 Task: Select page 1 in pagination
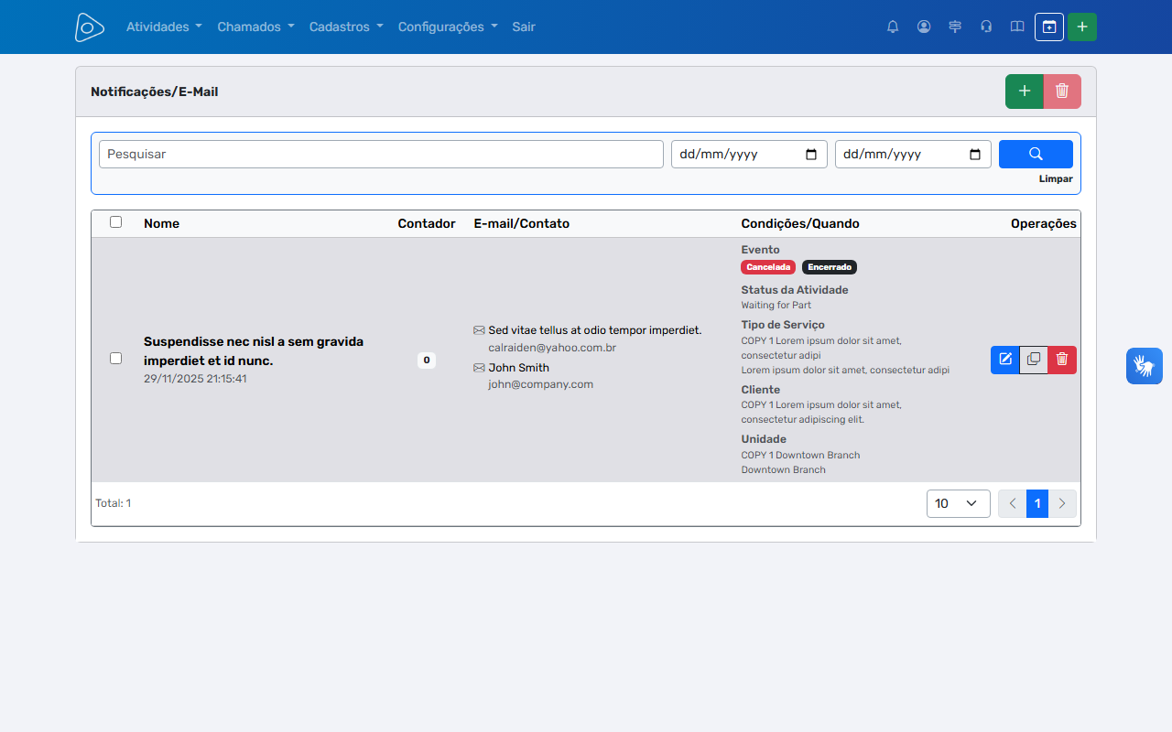pos(1037,503)
